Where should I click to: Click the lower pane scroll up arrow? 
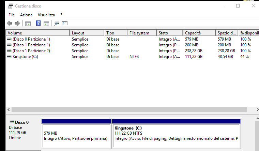click(257, 119)
